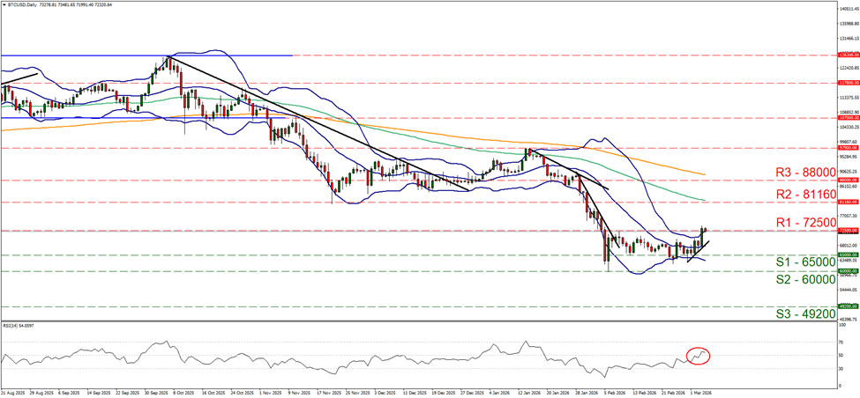Click the RSI scale value 70
Image resolution: width=860 pixels, height=398 pixels.
tap(841, 343)
